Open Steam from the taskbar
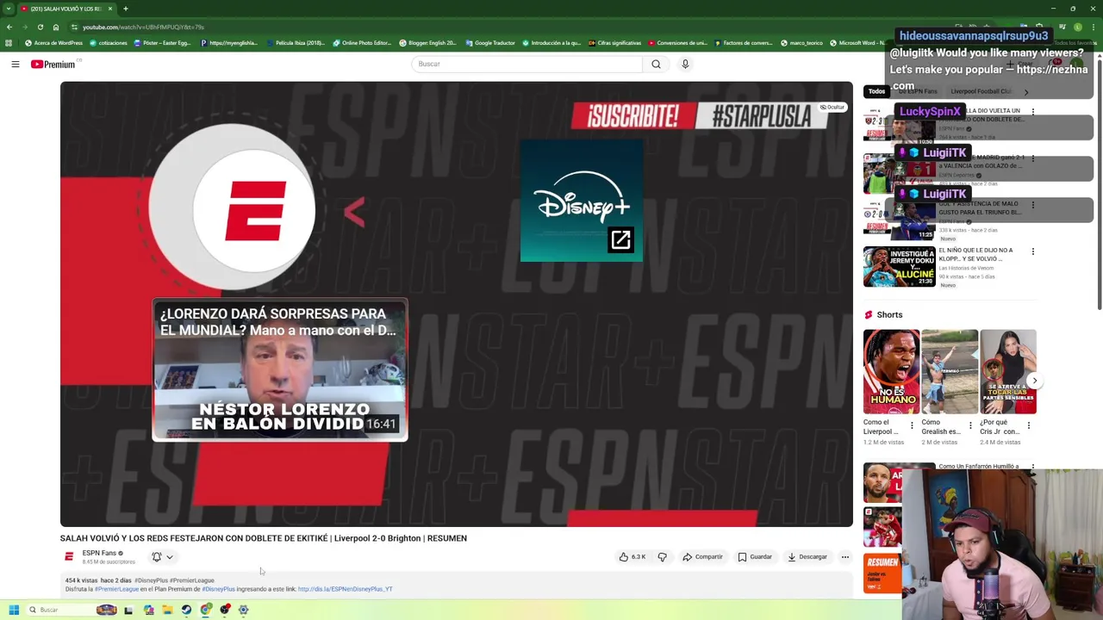Screen dimensions: 1103x620 point(186,610)
